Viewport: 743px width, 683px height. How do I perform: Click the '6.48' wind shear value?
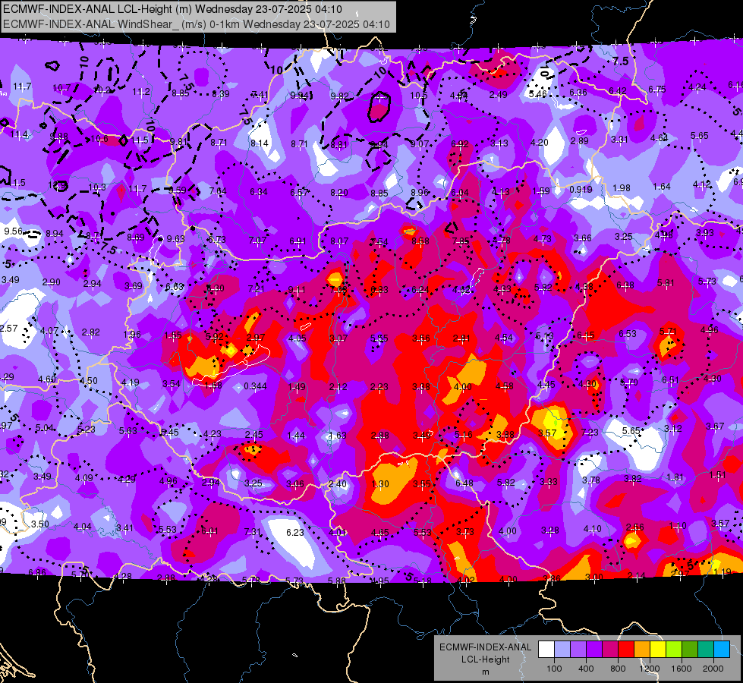coord(464,483)
